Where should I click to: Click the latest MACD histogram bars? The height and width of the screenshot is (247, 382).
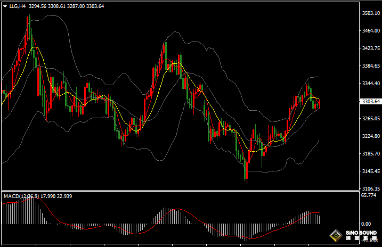coord(318,218)
